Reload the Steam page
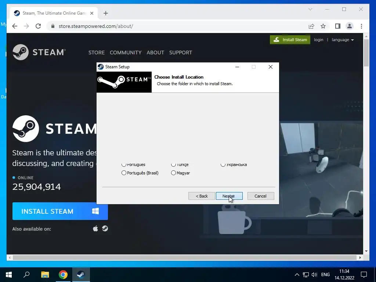 click(38, 26)
